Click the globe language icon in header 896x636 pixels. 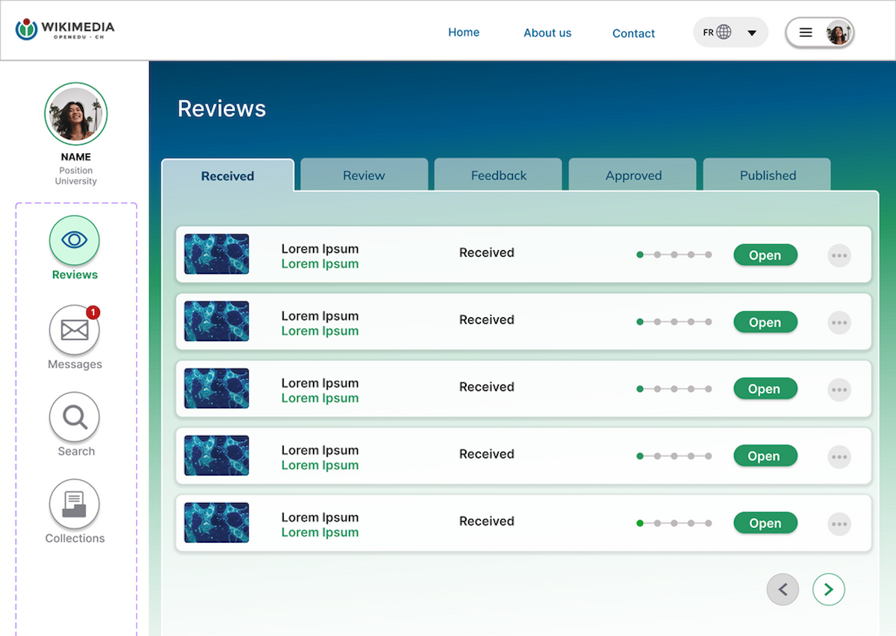pyautogui.click(x=724, y=32)
